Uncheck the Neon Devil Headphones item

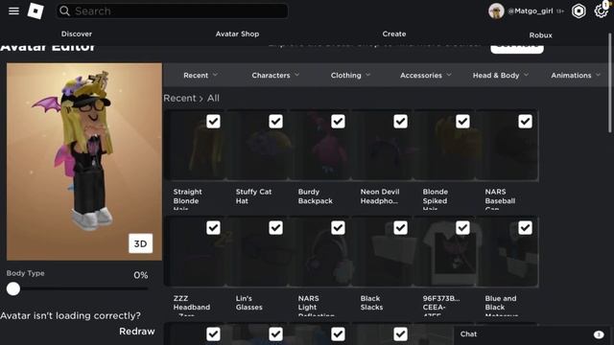coord(400,122)
